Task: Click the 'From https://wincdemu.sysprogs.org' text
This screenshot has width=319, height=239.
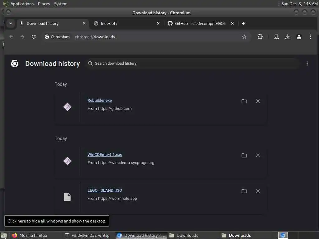Action: (x=121, y=163)
